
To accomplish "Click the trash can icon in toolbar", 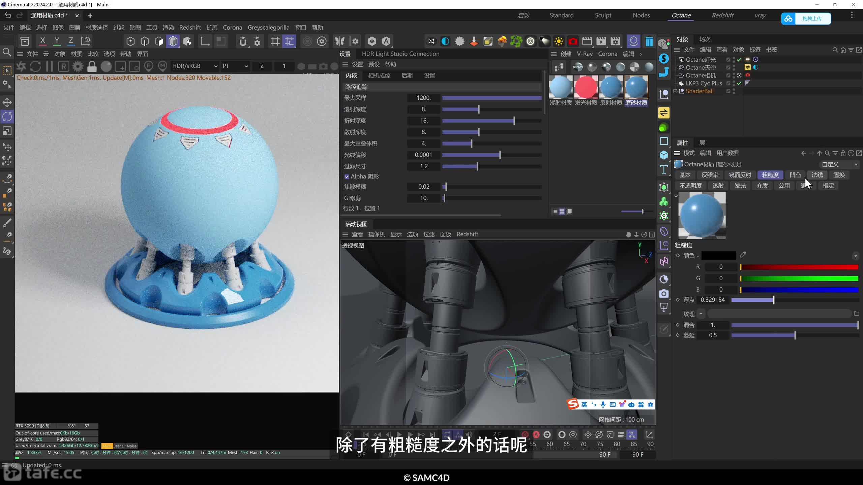I will pyautogui.click(x=649, y=41).
